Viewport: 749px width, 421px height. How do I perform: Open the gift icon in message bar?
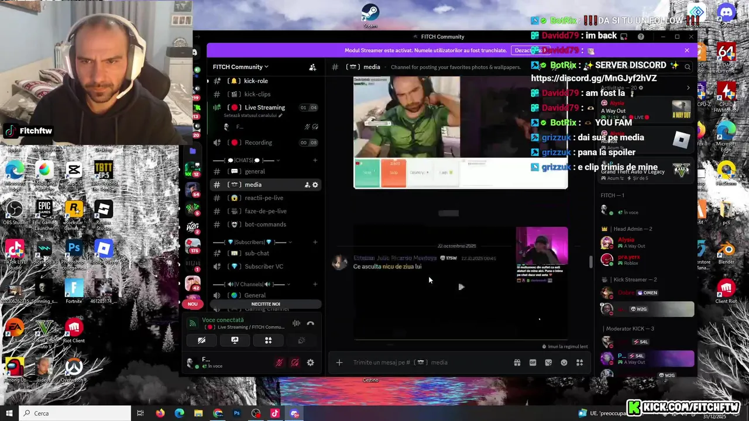tap(517, 363)
